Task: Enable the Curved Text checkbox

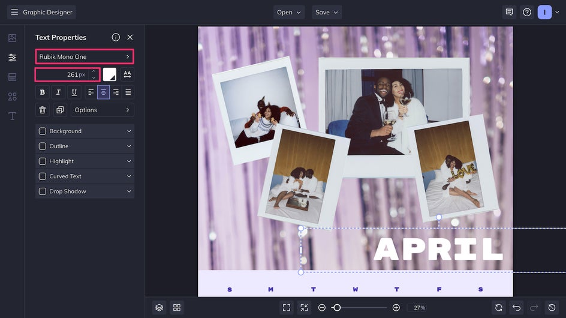Action: tap(42, 176)
